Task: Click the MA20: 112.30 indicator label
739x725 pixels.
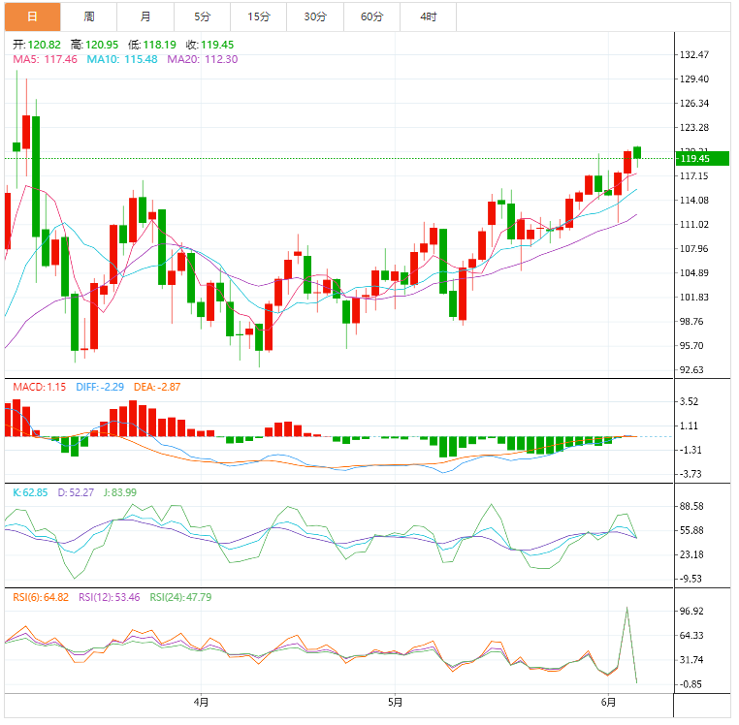Action: [203, 59]
